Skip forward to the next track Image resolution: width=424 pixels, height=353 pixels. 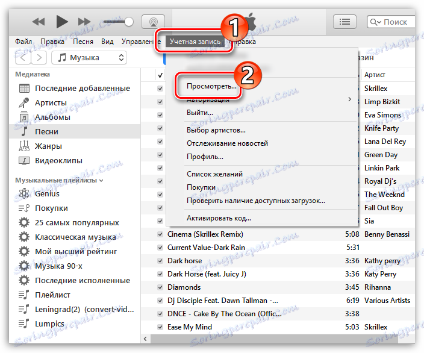(84, 22)
